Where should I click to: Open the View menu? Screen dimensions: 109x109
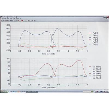[8, 19]
